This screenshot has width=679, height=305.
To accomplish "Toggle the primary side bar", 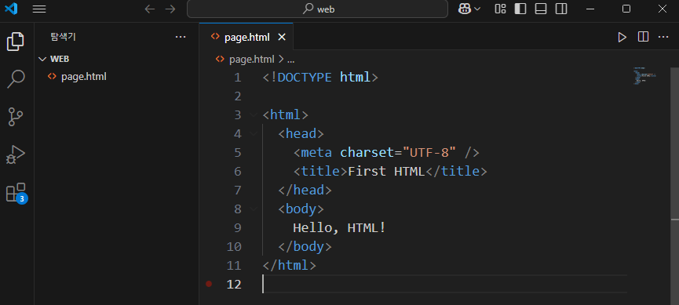I will point(520,9).
